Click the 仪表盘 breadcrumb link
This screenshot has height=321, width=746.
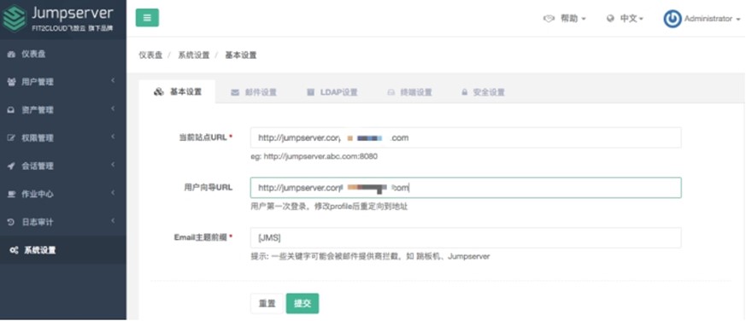150,55
